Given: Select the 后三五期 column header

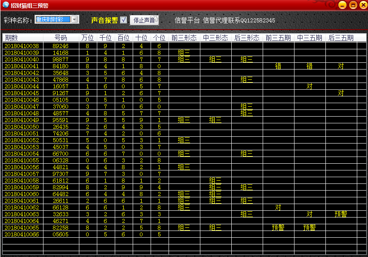Looking at the screenshot, I should (x=341, y=38).
